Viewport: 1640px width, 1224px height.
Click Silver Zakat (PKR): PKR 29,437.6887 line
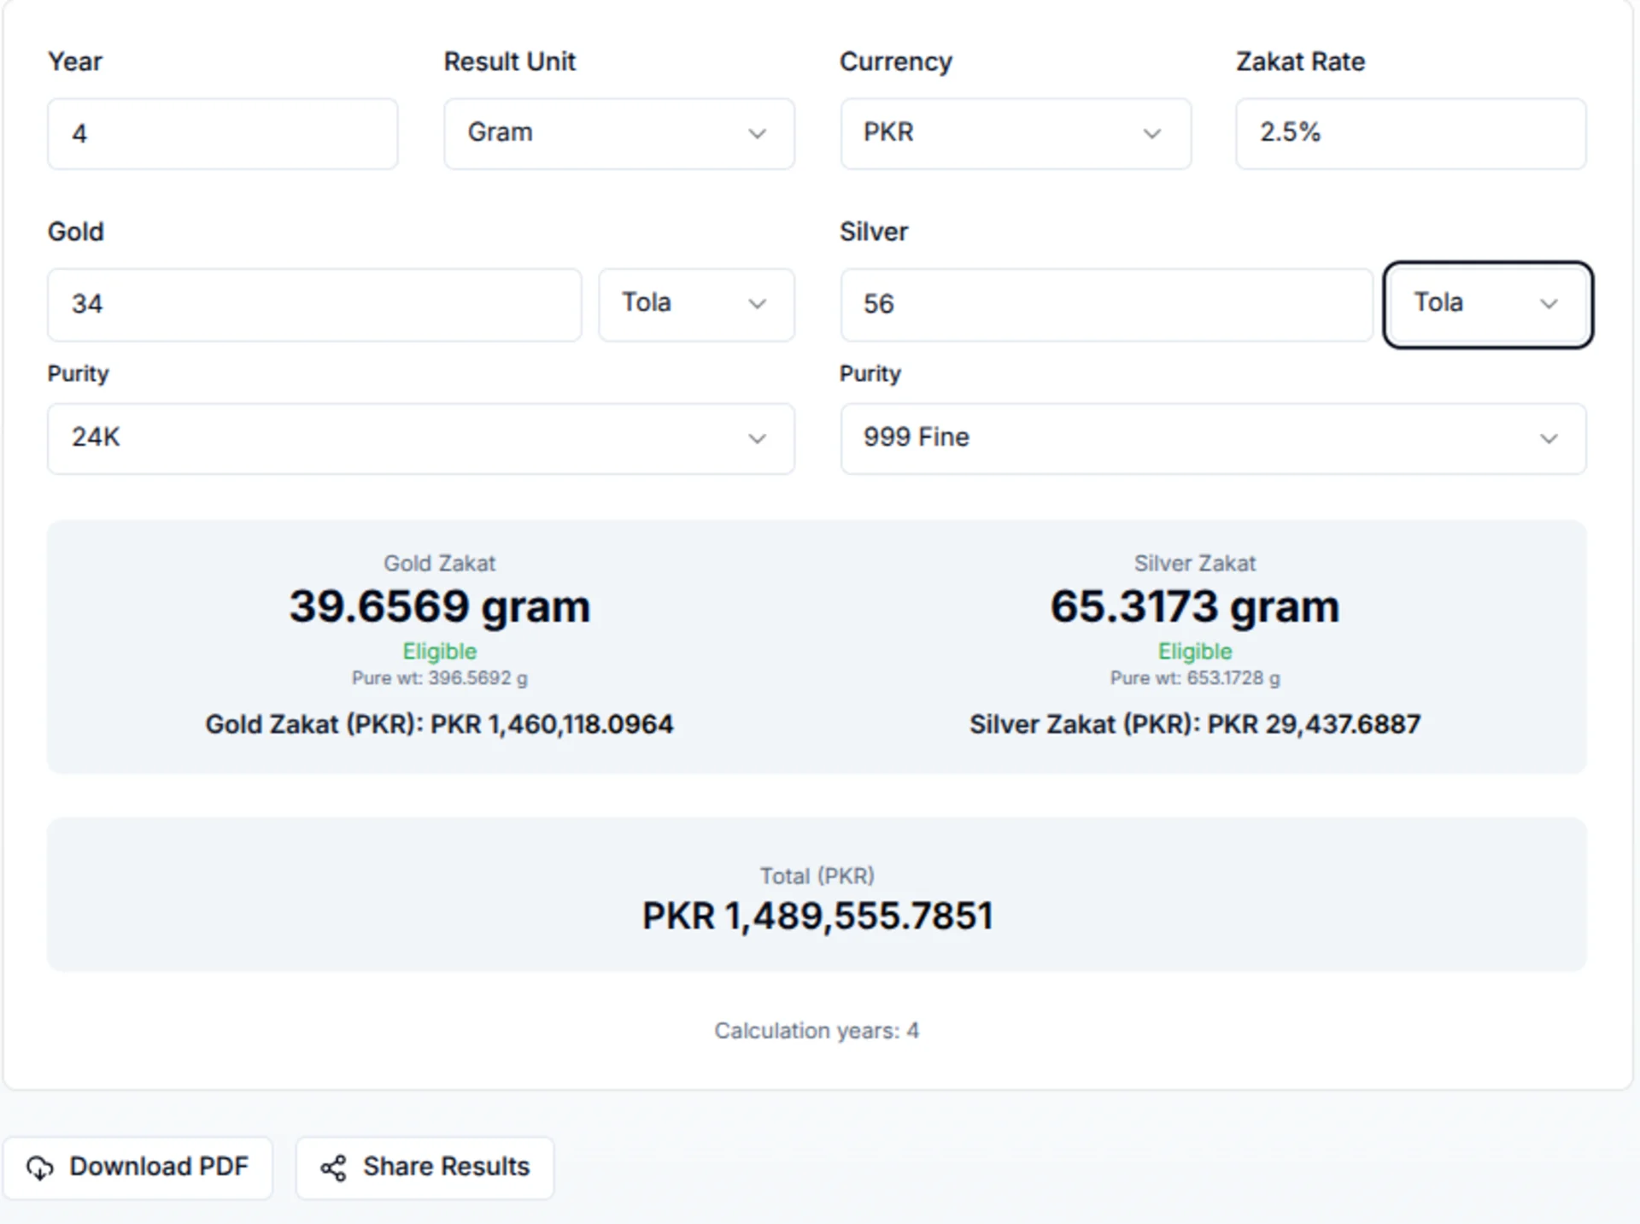point(1195,725)
